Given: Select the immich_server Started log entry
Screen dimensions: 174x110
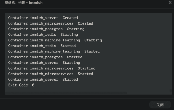Looking at the screenshot, I should (43, 80).
